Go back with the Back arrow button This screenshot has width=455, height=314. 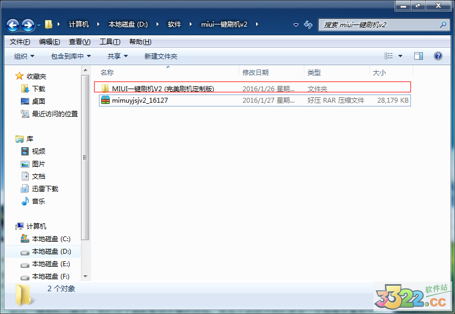13,25
